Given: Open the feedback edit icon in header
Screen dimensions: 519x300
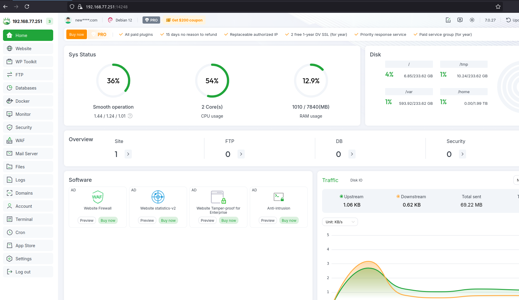Looking at the screenshot, I should click(448, 20).
